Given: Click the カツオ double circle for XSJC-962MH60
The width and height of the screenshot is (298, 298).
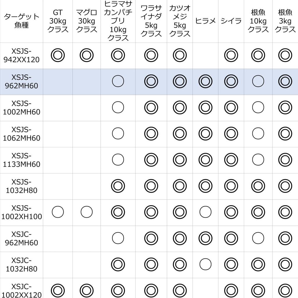Looking at the screenshot, I should pyautogui.click(x=180, y=238).
